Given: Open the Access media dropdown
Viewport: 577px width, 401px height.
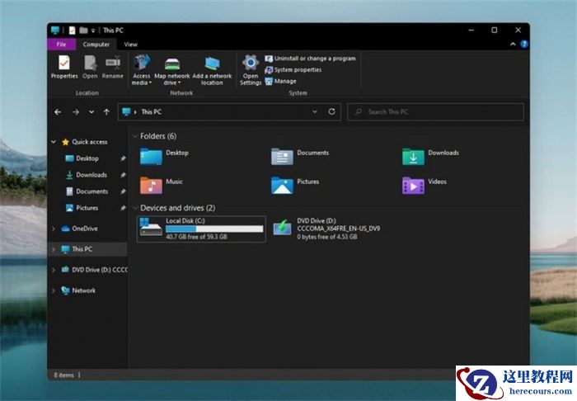Looking at the screenshot, I should pyautogui.click(x=142, y=70).
